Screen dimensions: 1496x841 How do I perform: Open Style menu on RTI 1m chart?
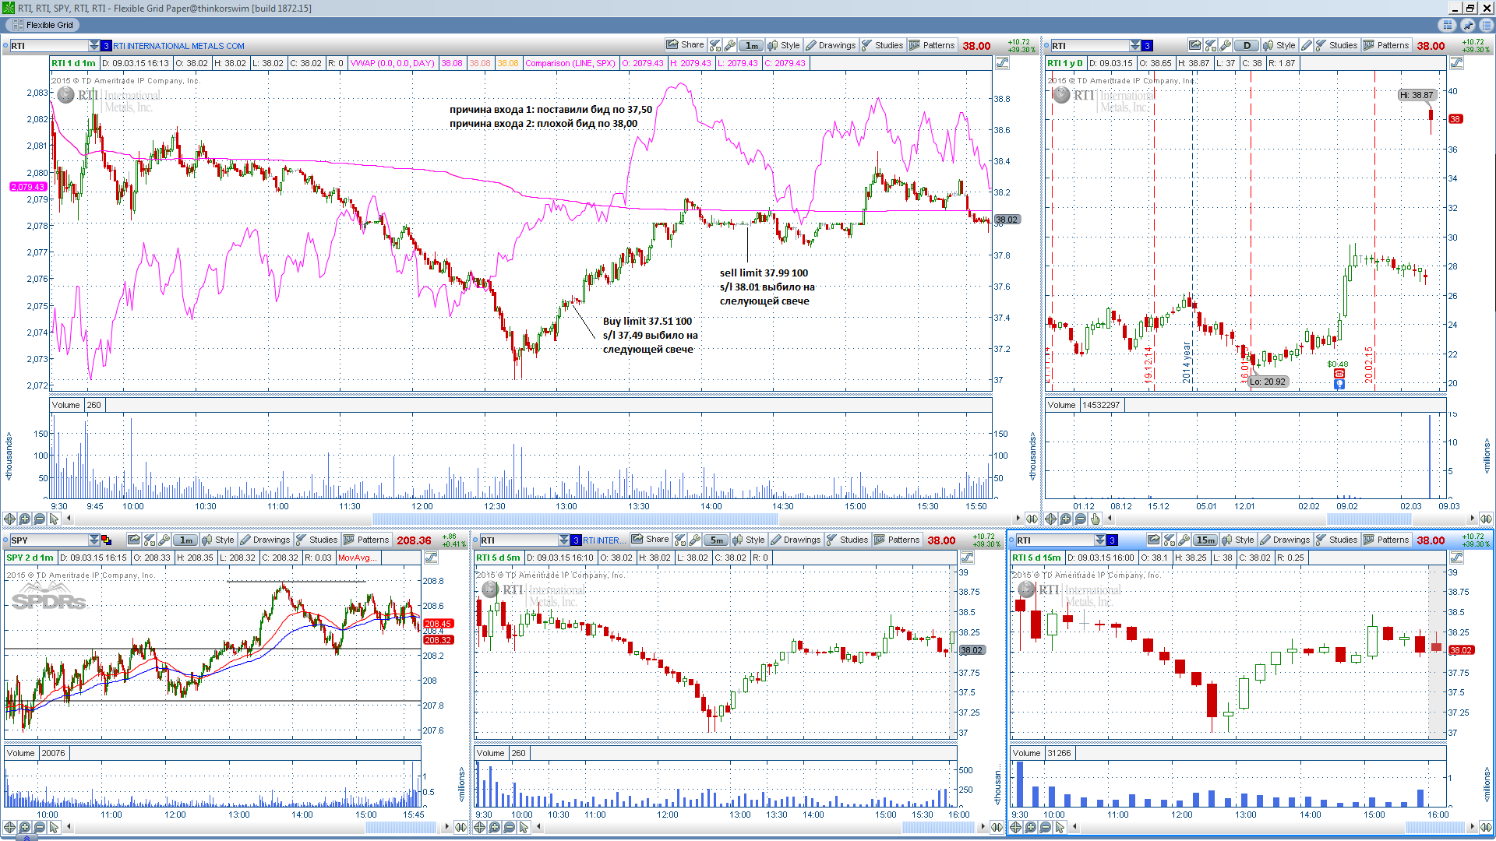pos(783,45)
